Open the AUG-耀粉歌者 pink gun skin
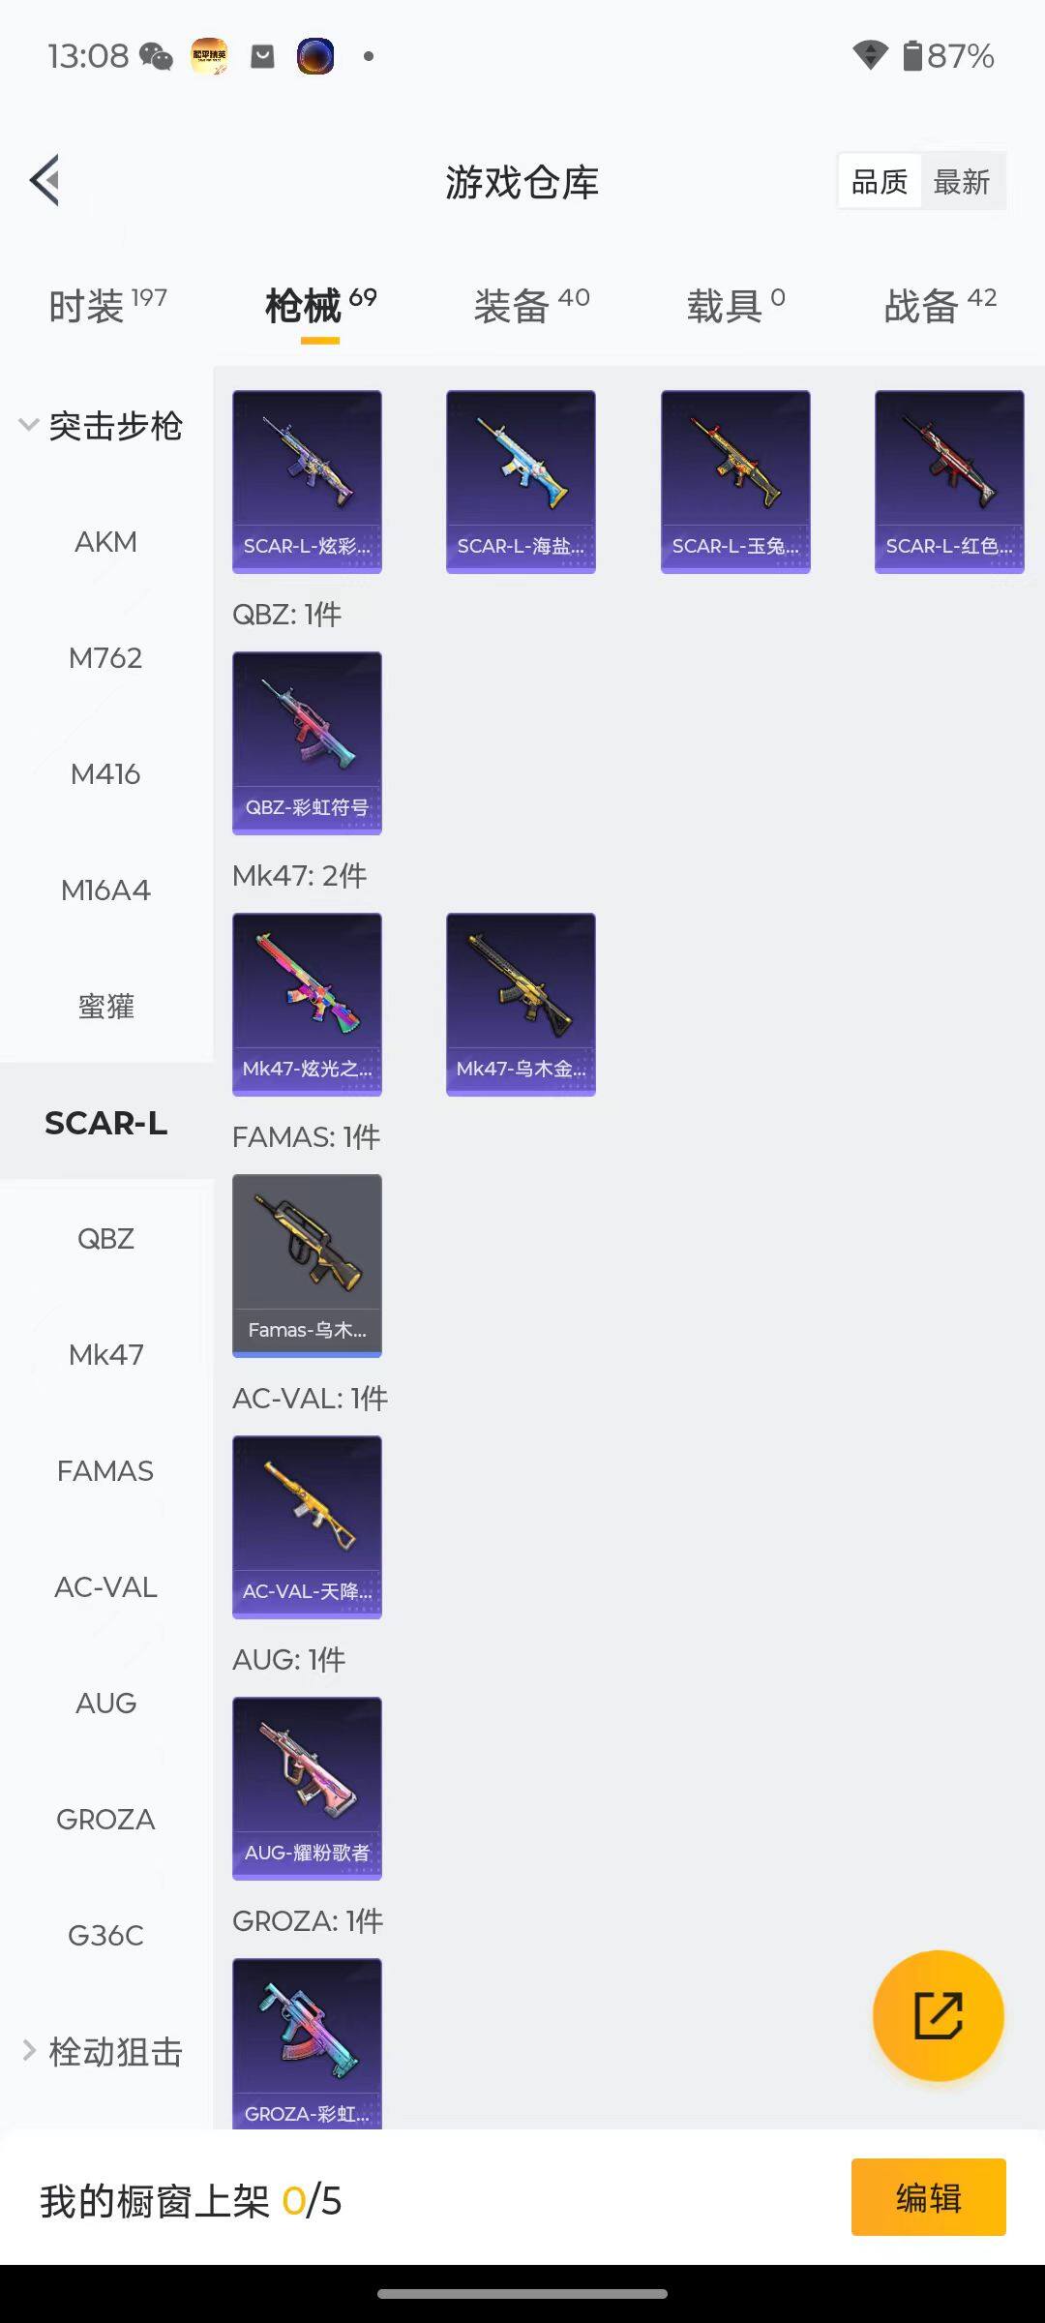 [307, 1788]
